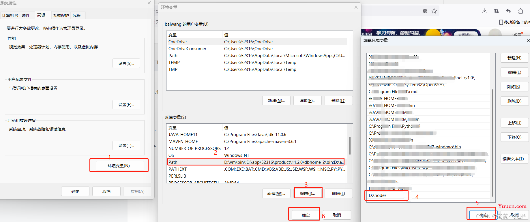The height and width of the screenshot is (222, 530).
Task: Select the JAVA_HOME11 system variable row
Action: pyautogui.click(x=257, y=135)
